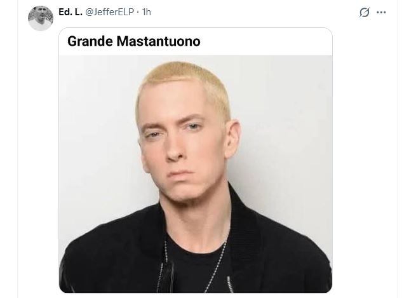Go to the author profile via @JefferELP
Image resolution: width=409 pixels, height=298 pixels.
point(109,12)
